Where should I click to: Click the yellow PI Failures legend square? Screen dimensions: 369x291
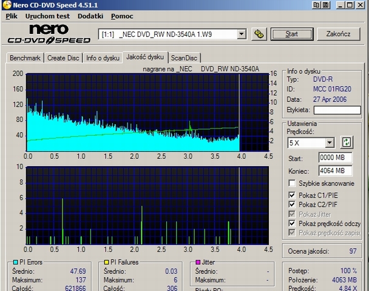[x=106, y=262]
